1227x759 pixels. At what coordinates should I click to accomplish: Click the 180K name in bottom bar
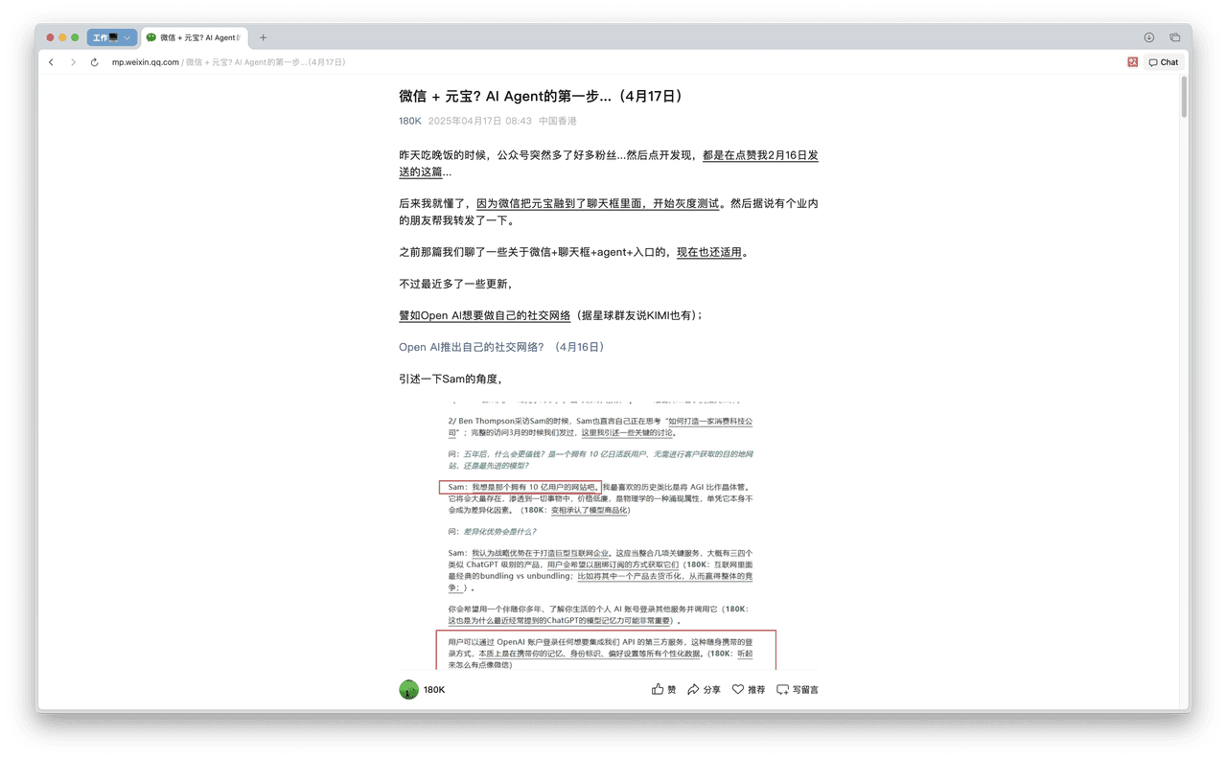(x=434, y=689)
